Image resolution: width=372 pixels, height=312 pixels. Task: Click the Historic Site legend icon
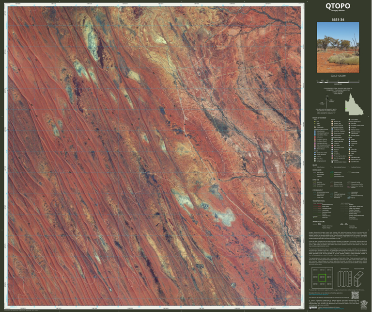(x=332, y=121)
